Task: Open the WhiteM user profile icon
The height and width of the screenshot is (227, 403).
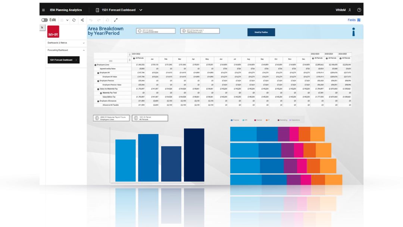Action: pos(350,10)
